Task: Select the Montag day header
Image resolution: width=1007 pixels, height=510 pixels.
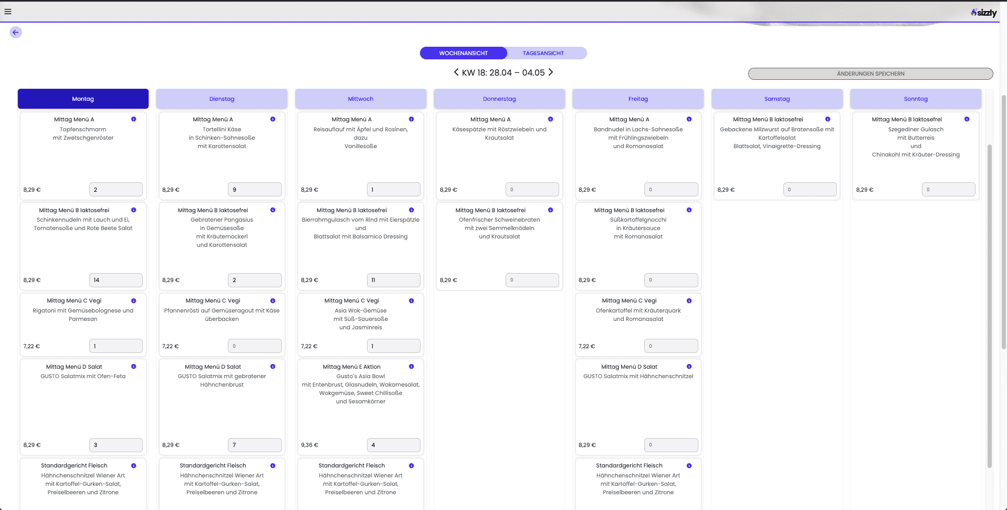Action: click(83, 99)
